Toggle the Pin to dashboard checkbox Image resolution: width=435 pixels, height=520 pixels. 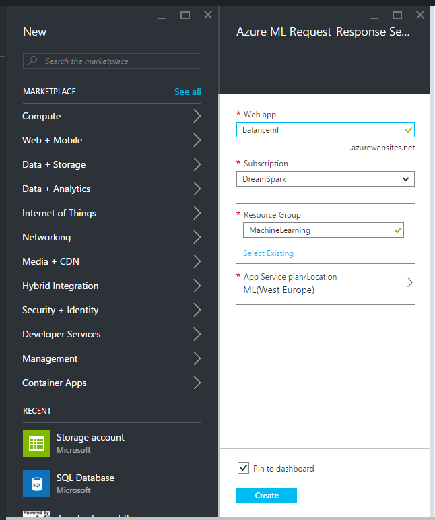point(243,468)
